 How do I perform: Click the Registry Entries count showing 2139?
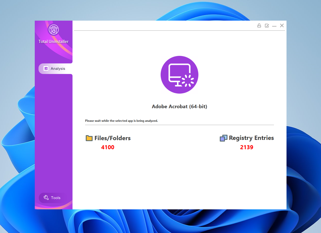tap(246, 147)
